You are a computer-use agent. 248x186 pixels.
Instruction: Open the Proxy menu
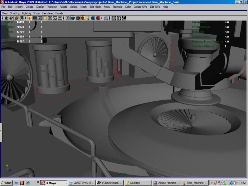point(107,7)
